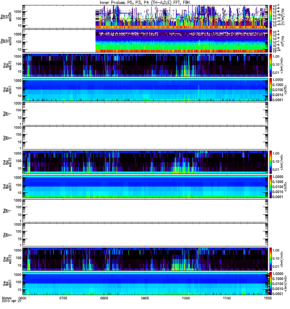Select the tha fbk scm1 spectrogram panel
Image resolution: width=290 pixels, height=309 pixels.
point(145,90)
